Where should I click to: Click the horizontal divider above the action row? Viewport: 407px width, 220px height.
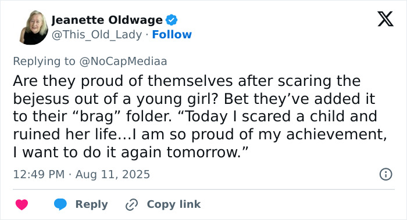coord(203,189)
